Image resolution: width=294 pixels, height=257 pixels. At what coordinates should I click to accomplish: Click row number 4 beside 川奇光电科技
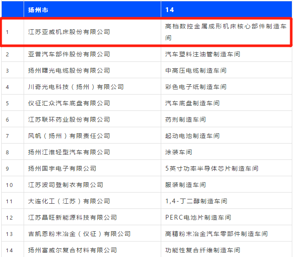pos(7,87)
